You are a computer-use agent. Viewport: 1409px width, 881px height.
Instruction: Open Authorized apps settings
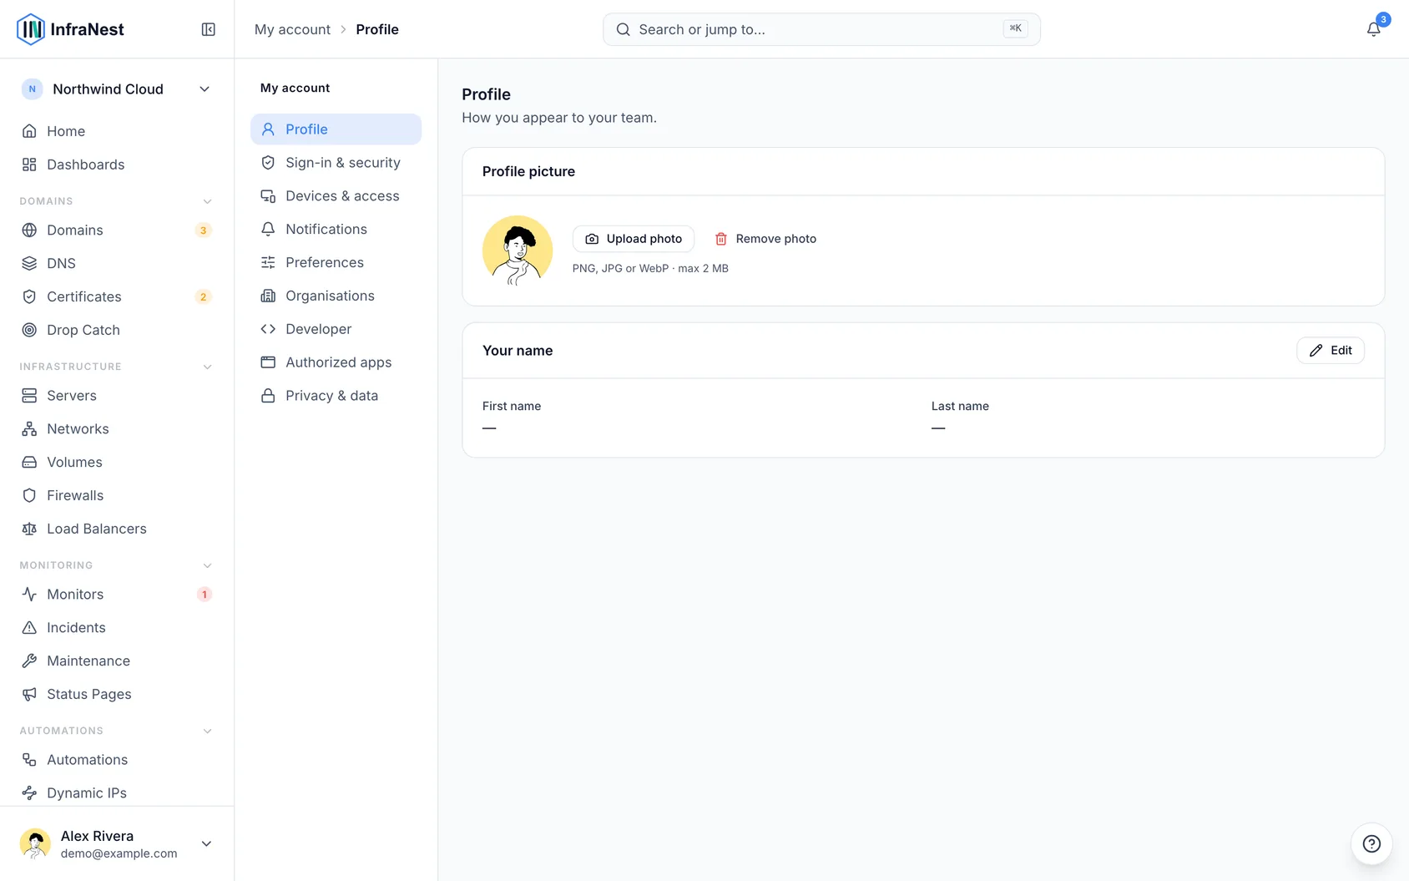(x=336, y=362)
